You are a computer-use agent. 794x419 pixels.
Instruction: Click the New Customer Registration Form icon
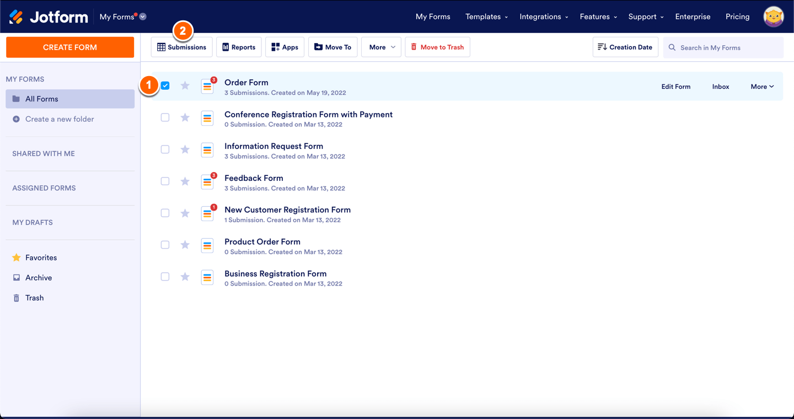pos(207,213)
